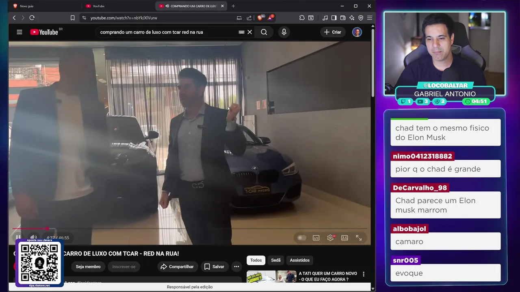Open the browser hamburger menu
520x292 pixels.
point(369,18)
